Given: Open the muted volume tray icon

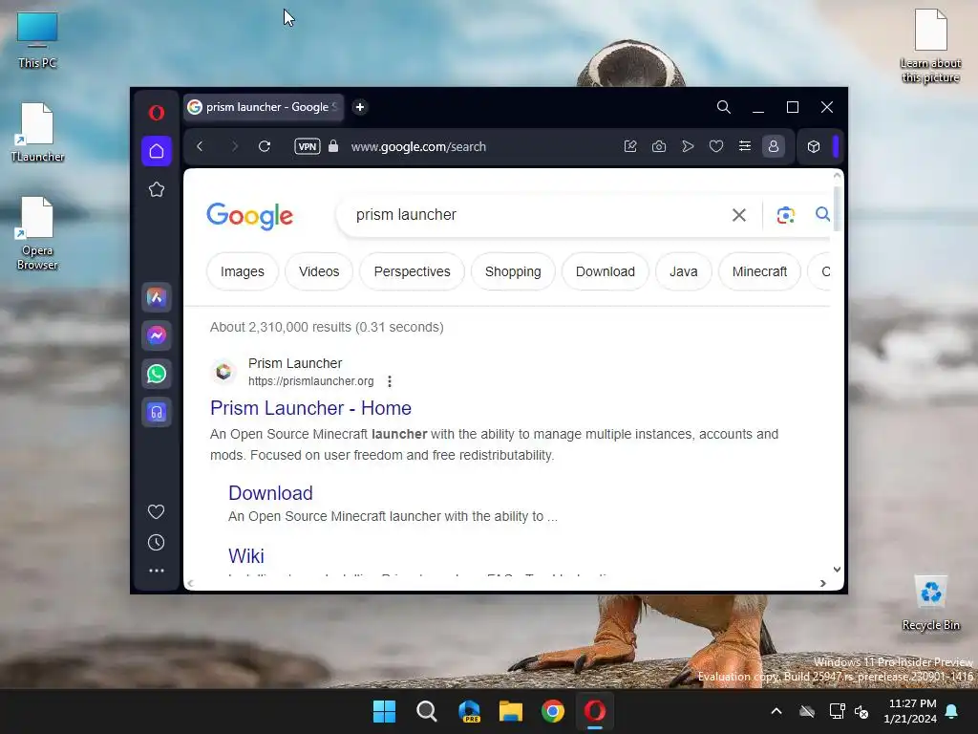Looking at the screenshot, I should point(862,711).
